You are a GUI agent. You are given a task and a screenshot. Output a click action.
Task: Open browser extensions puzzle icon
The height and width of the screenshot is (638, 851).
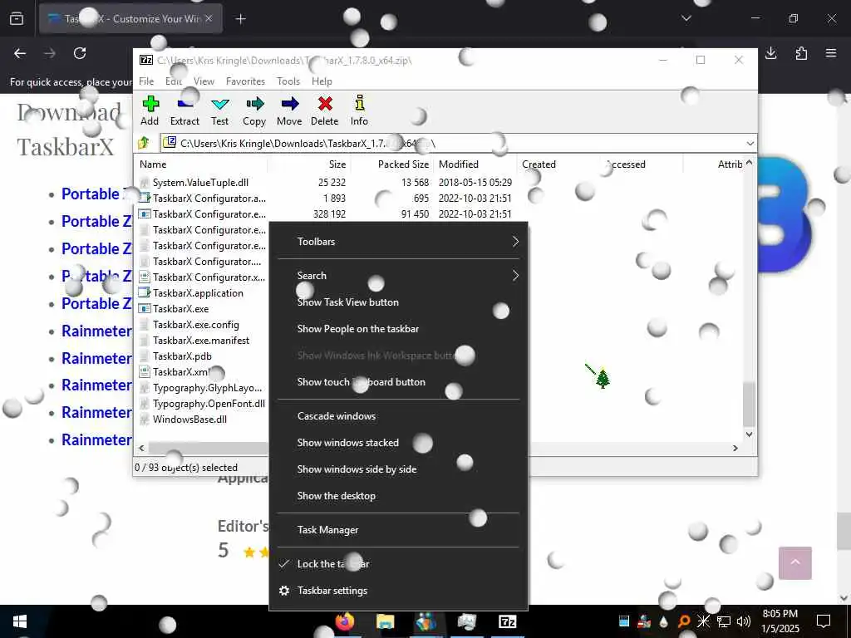click(x=801, y=53)
